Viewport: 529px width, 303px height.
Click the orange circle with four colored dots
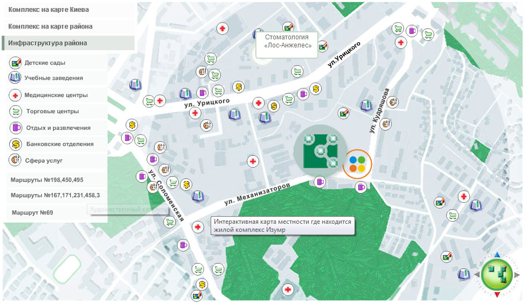pyautogui.click(x=357, y=164)
